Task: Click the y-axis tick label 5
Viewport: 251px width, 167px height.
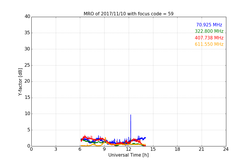Action: tap(29, 130)
